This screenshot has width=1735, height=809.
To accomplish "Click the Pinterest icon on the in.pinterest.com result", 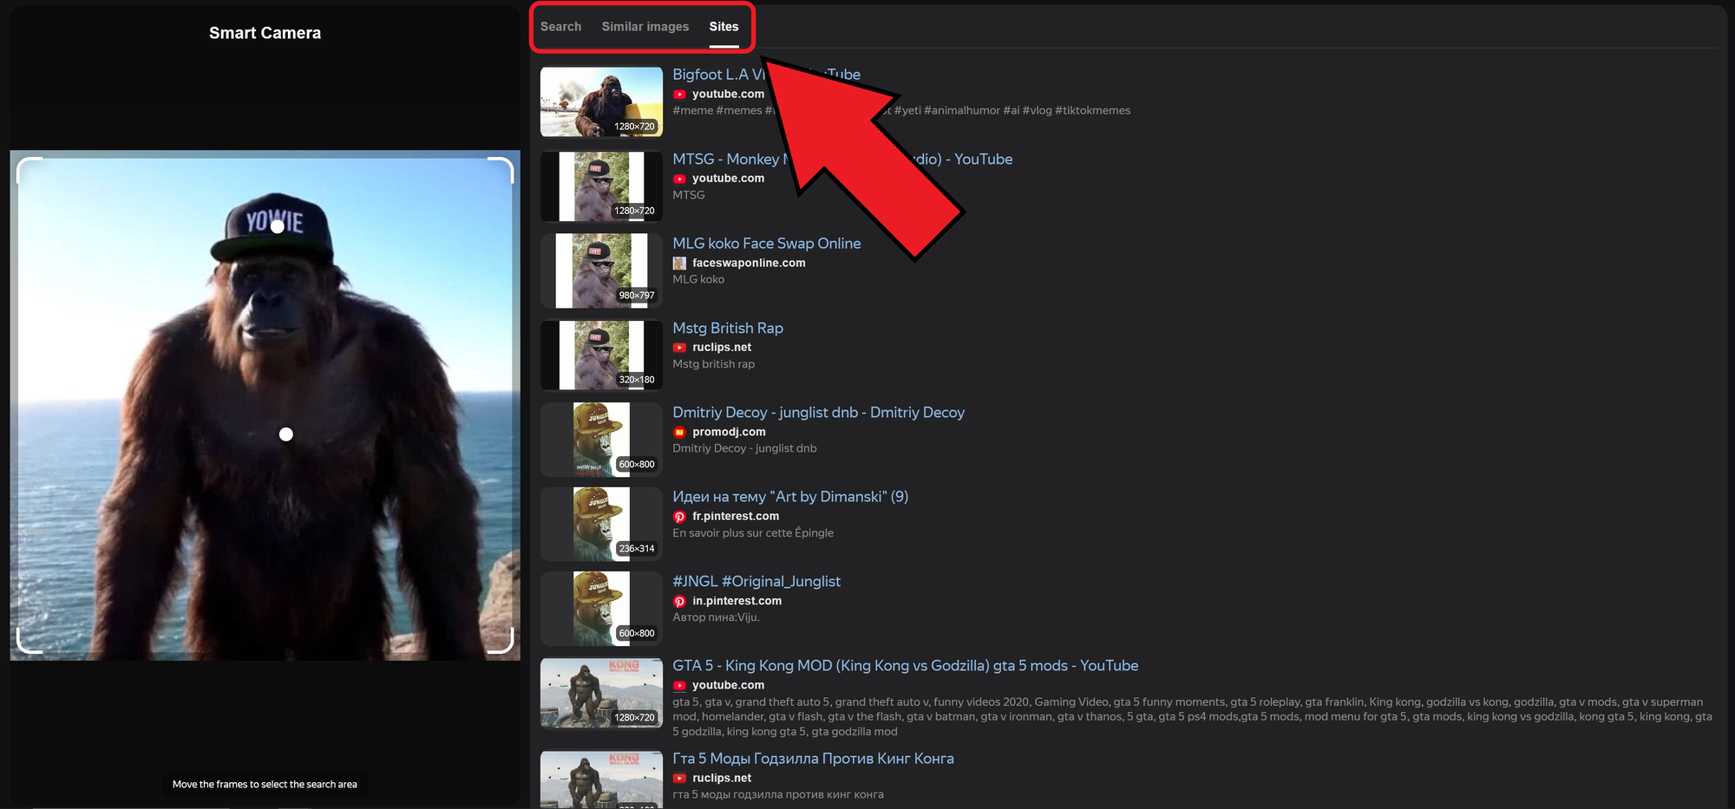I will [x=680, y=601].
